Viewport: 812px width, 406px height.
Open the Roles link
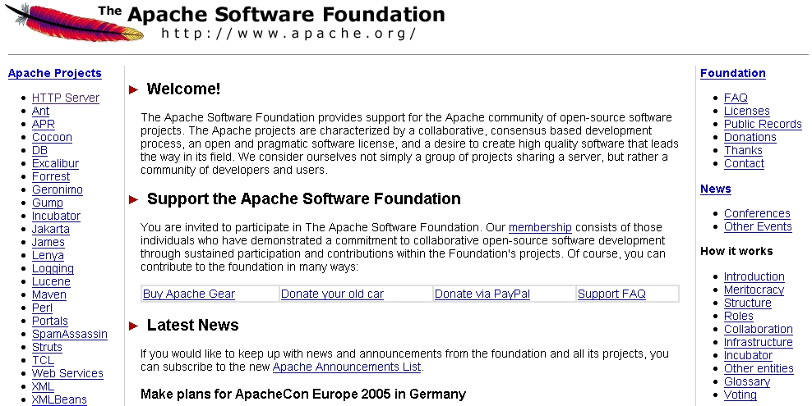tap(739, 316)
